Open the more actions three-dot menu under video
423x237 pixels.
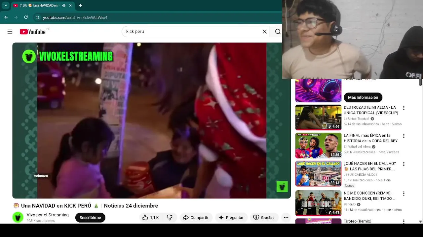coord(286,218)
